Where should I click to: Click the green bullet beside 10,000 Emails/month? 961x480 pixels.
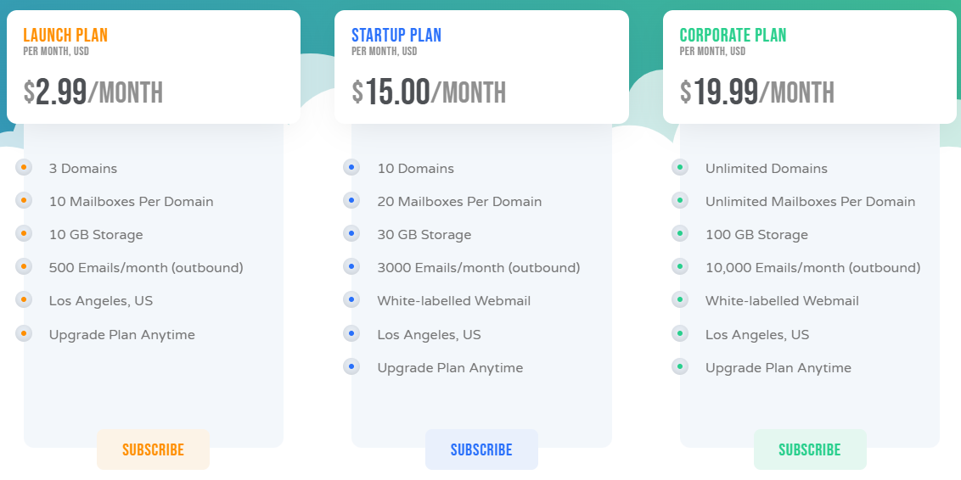[680, 266]
